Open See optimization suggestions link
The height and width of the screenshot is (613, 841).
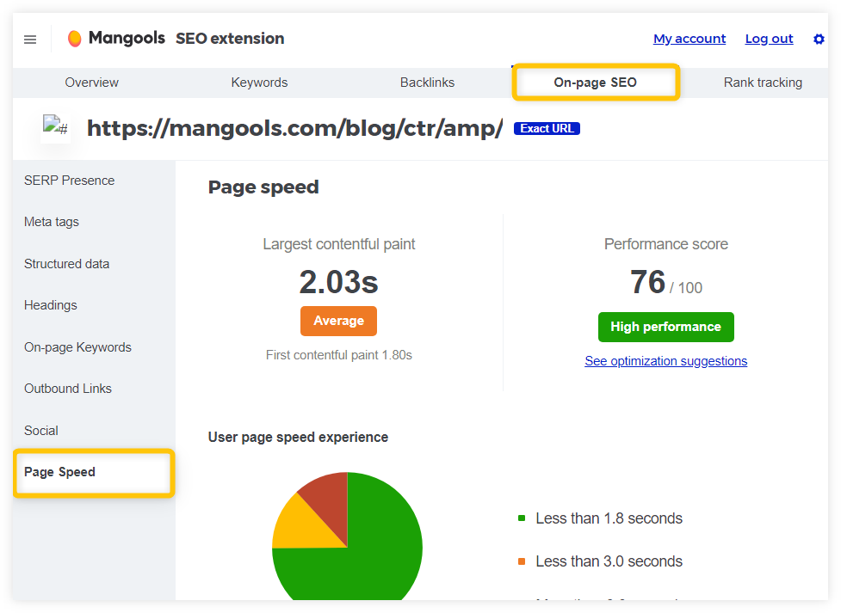pyautogui.click(x=665, y=361)
